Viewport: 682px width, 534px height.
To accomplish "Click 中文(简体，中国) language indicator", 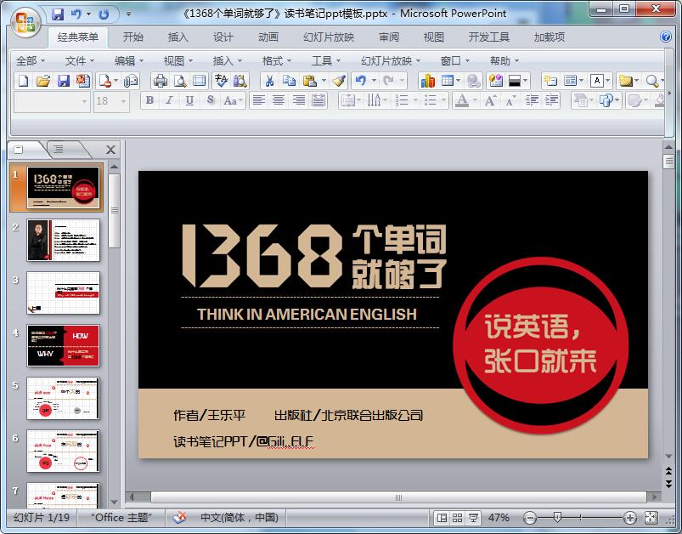I will (239, 518).
